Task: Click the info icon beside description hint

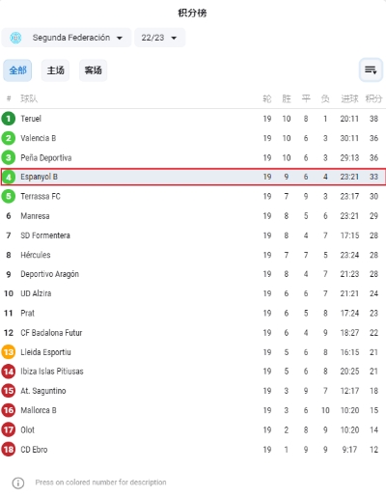Action: coord(18,483)
